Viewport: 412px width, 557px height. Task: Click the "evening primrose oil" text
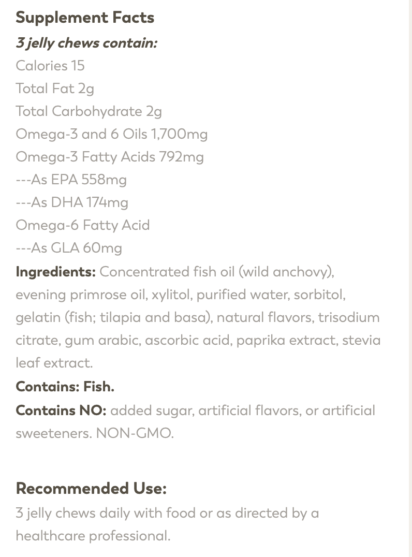coord(81,295)
